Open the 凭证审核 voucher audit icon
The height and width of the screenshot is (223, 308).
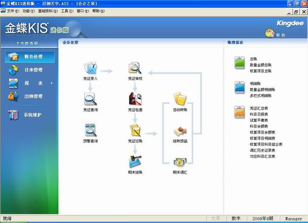point(135,68)
